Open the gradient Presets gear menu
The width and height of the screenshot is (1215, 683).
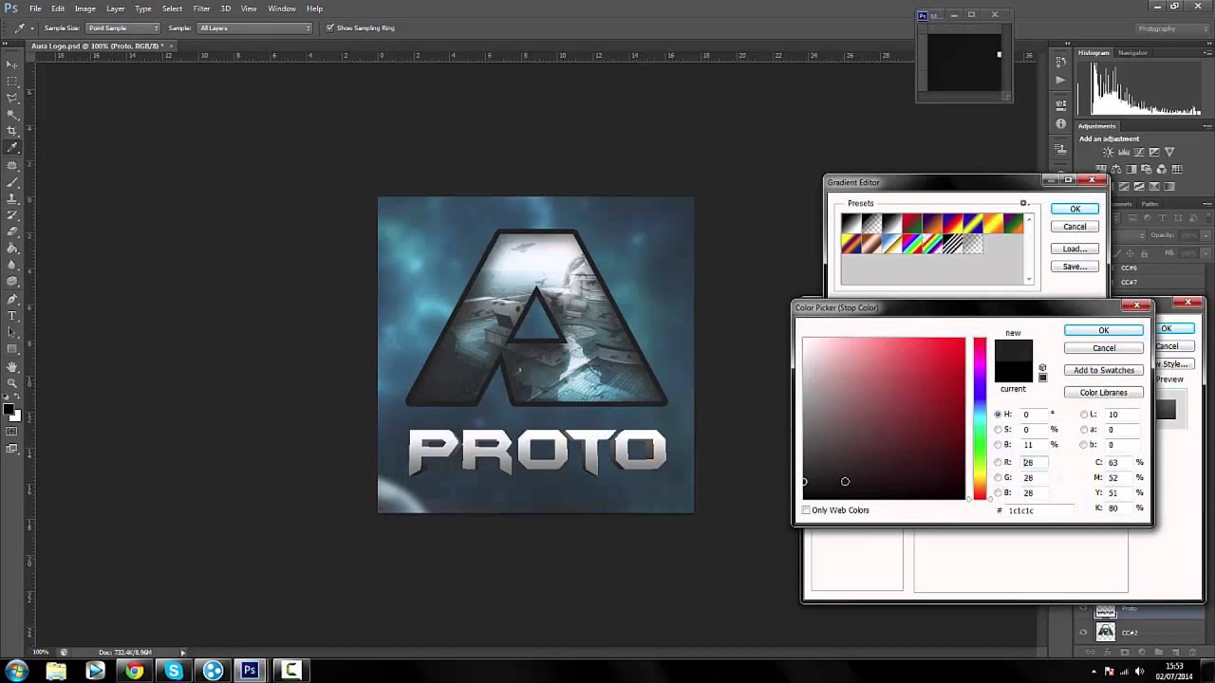[1023, 203]
